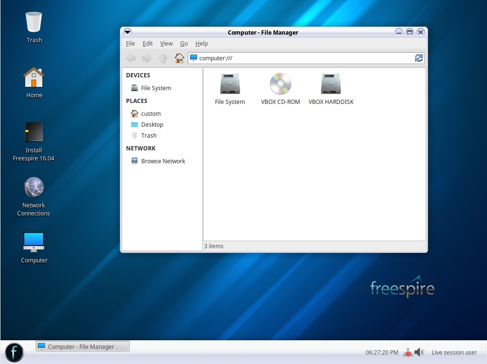
Task: Open Install Freespire 16.04 desktop icon
Action: (x=34, y=132)
